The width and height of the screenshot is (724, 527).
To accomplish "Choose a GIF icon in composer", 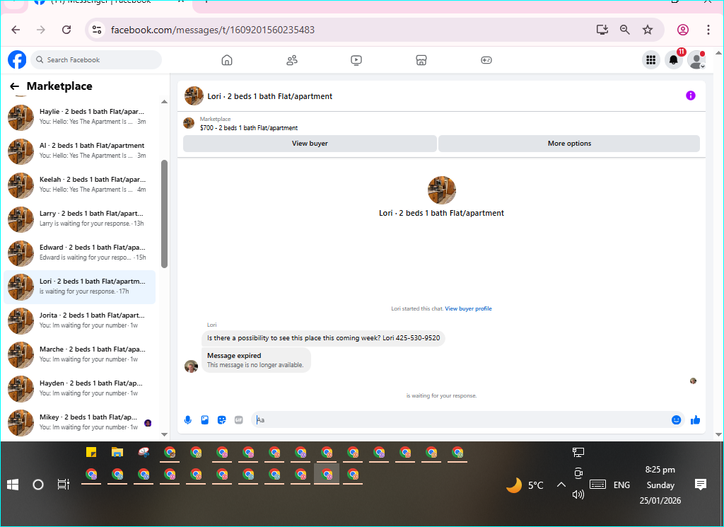I will tap(239, 420).
